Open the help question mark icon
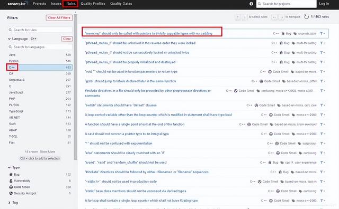The height and width of the screenshot is (209, 339). point(251,4)
